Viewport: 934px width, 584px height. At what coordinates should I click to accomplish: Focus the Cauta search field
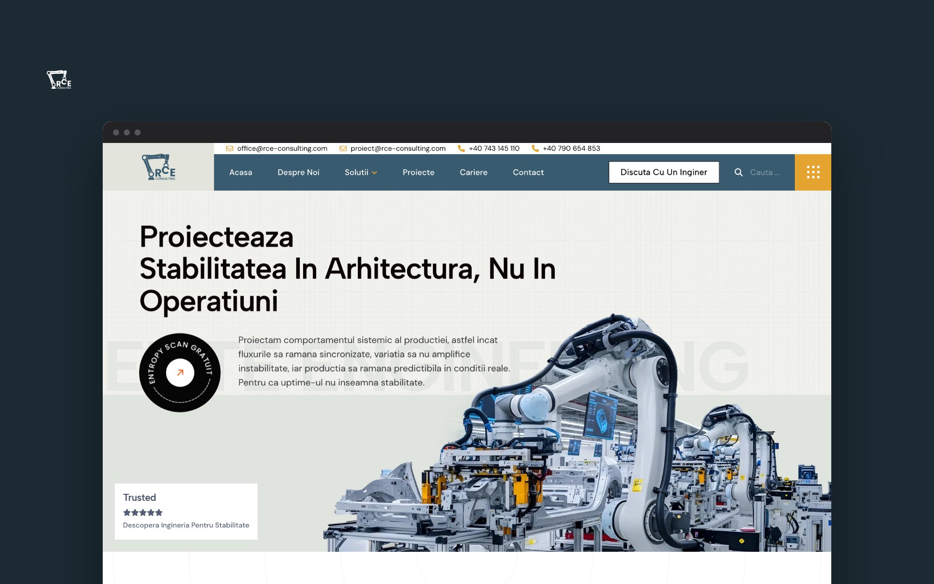pyautogui.click(x=765, y=172)
